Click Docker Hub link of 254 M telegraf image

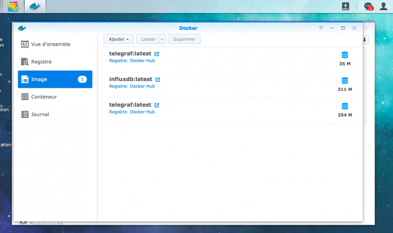pyautogui.click(x=142, y=112)
